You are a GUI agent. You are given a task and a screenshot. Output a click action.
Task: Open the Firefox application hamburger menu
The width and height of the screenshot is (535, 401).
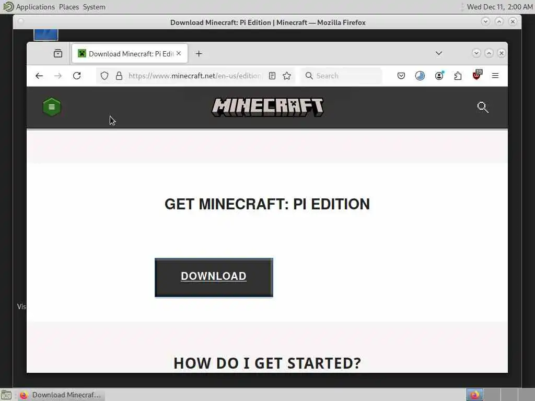[495, 76]
